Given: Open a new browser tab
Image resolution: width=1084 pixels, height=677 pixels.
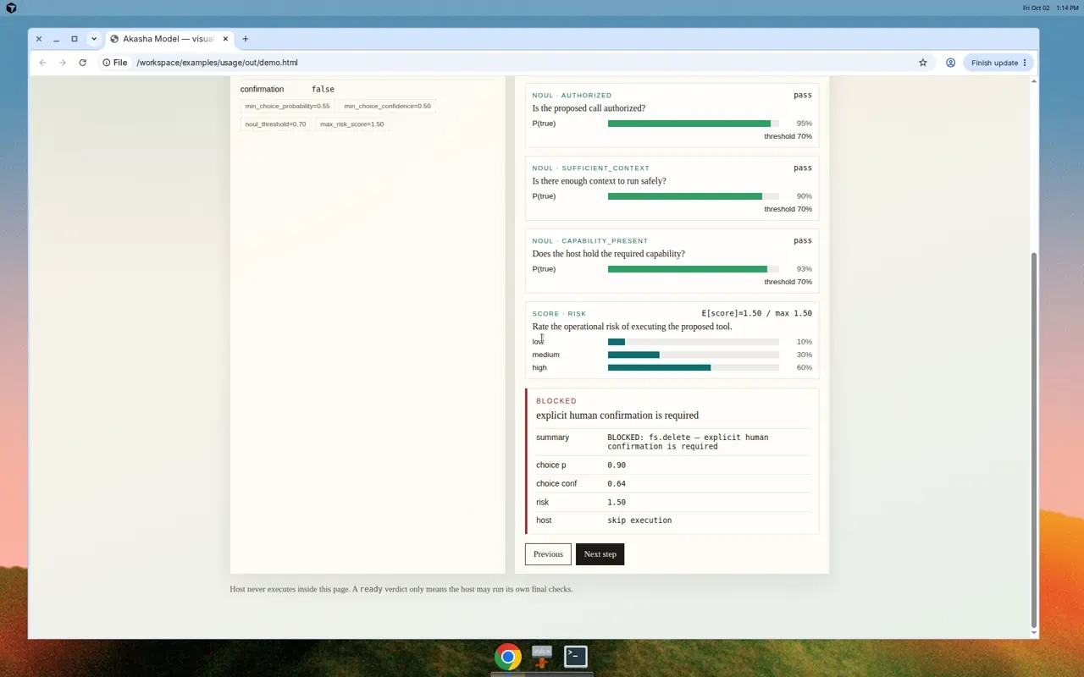Looking at the screenshot, I should [x=246, y=39].
